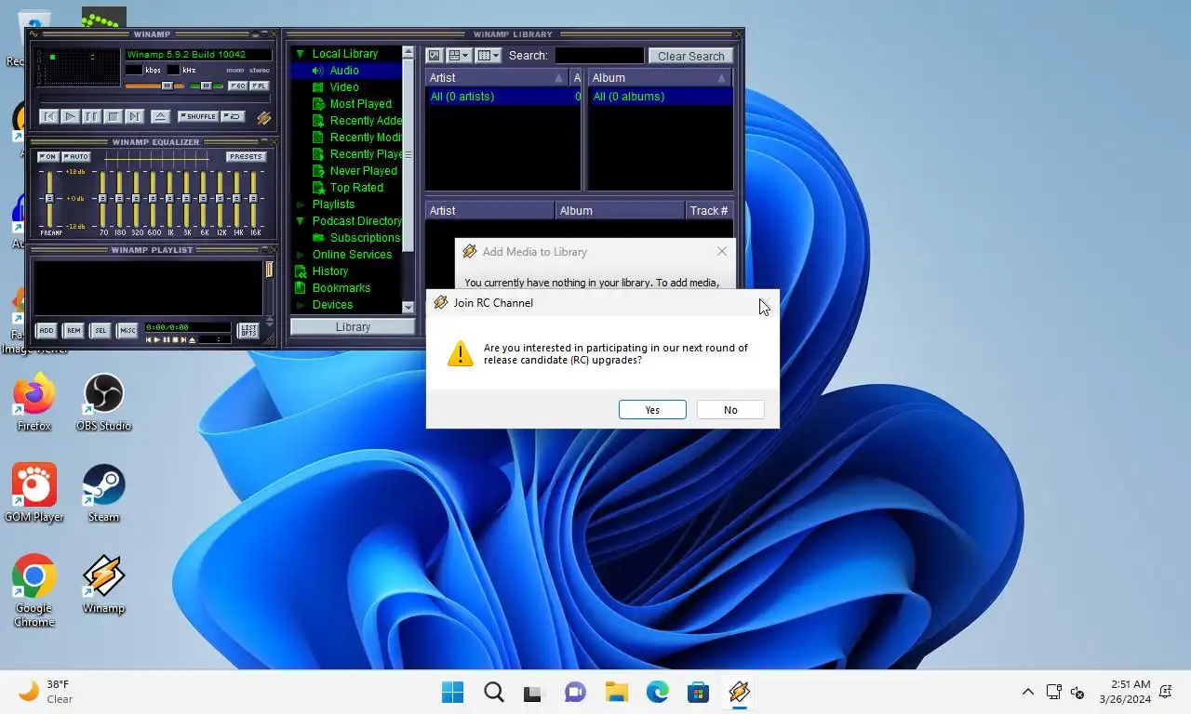
Task: Toggle equalizer AUTO mode
Action: (x=76, y=157)
